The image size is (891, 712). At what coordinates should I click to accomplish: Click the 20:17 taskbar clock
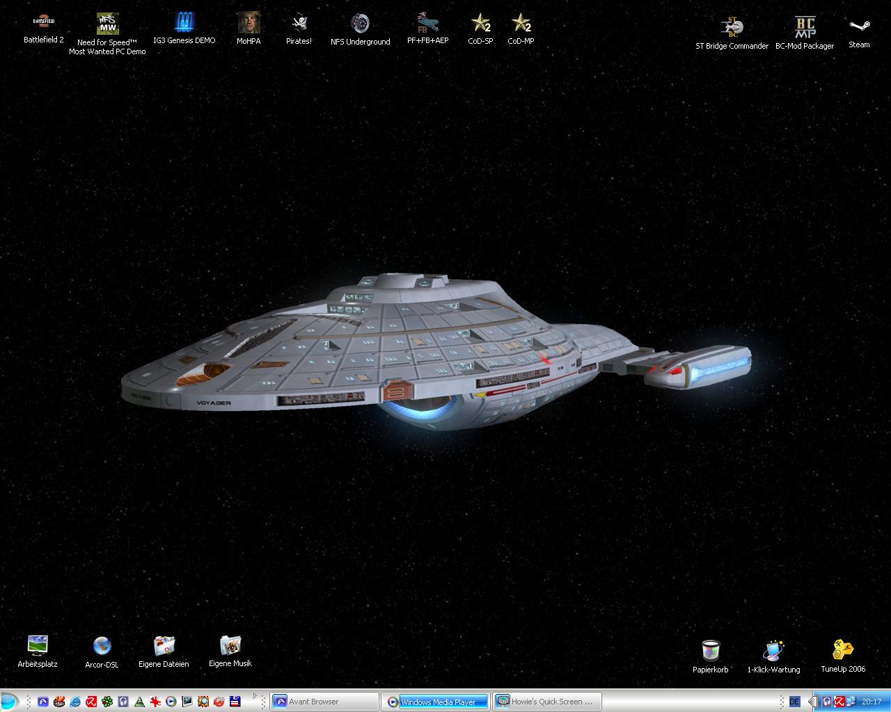click(x=872, y=702)
